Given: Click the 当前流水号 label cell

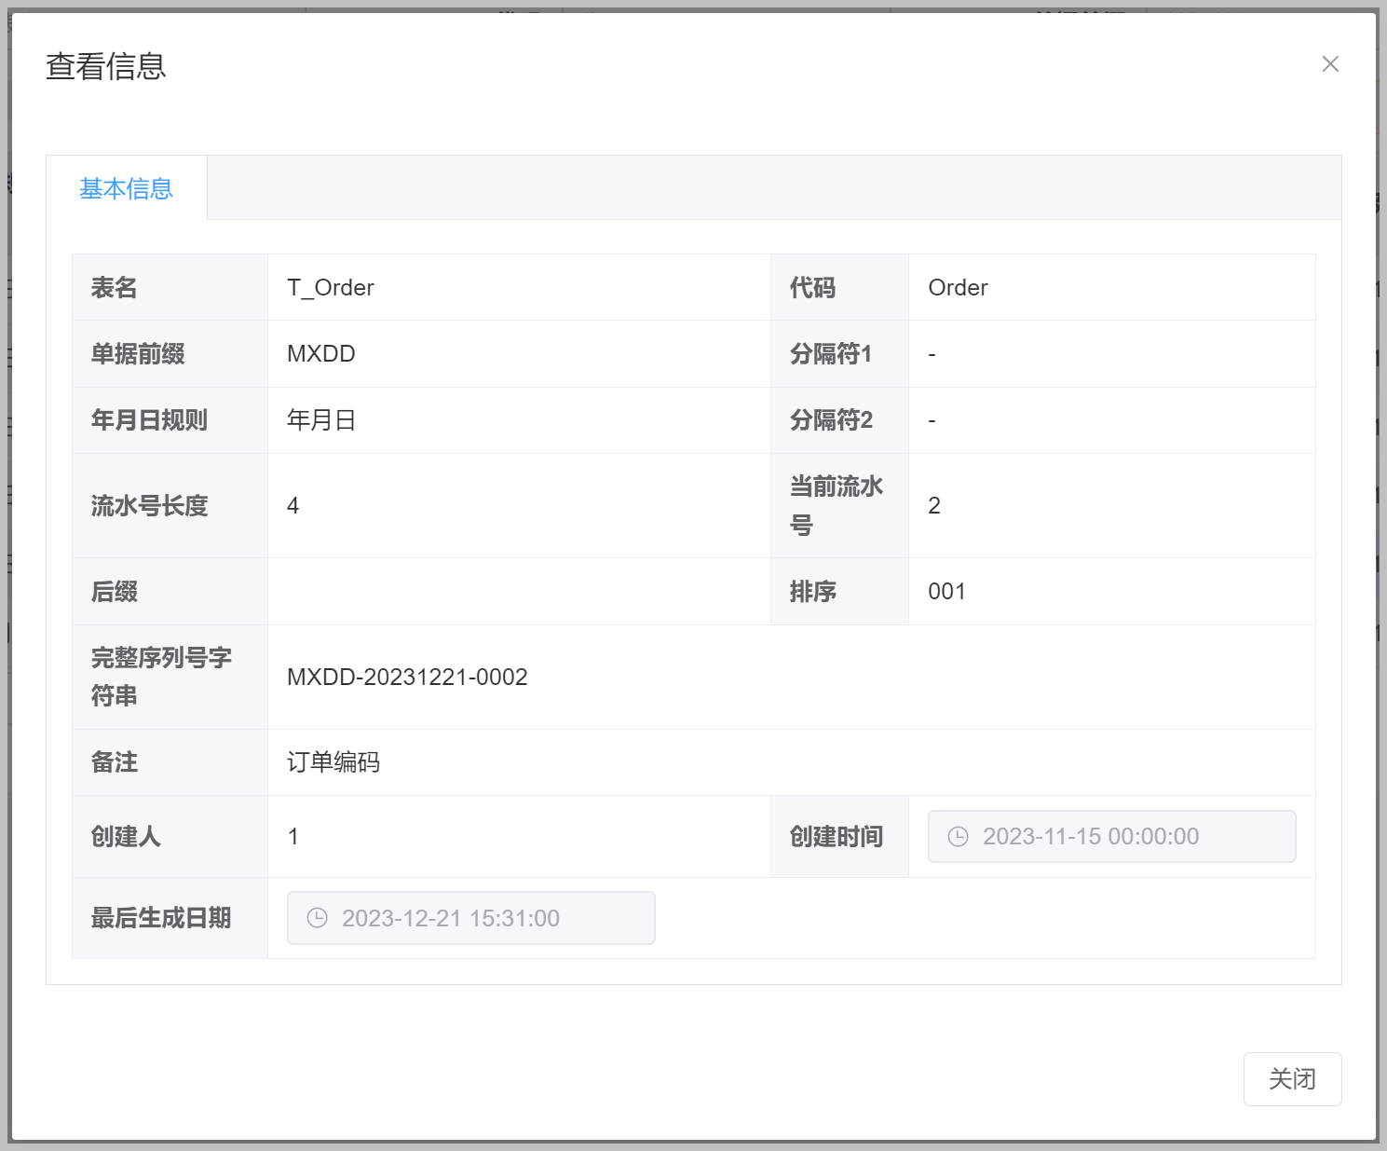Looking at the screenshot, I should pyautogui.click(x=839, y=505).
